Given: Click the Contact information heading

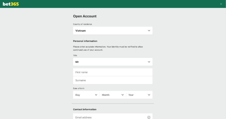Looking at the screenshot, I should (x=85, y=109).
